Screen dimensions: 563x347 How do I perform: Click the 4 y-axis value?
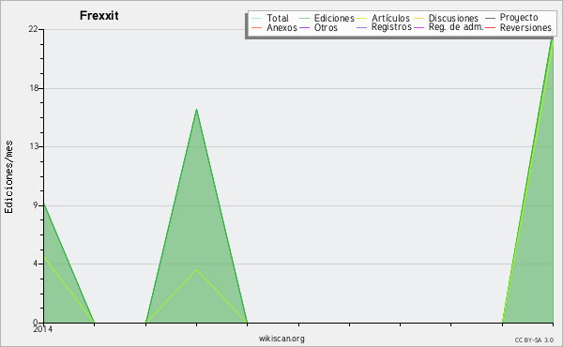click(x=36, y=264)
